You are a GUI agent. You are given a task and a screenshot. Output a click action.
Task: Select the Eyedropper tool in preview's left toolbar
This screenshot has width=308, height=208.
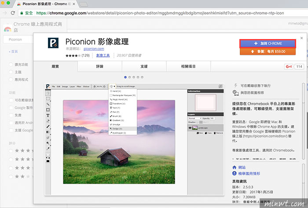click(48, 149)
